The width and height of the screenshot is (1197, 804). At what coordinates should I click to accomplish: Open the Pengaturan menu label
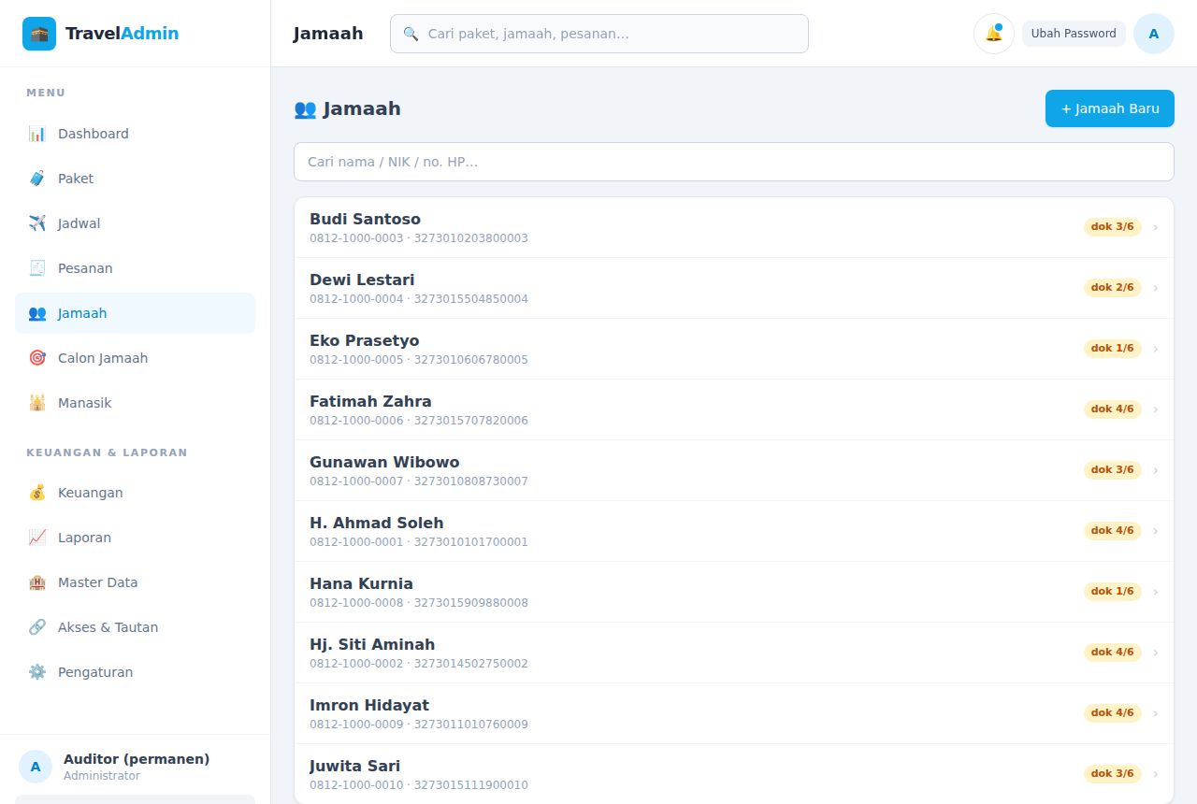click(x=95, y=672)
